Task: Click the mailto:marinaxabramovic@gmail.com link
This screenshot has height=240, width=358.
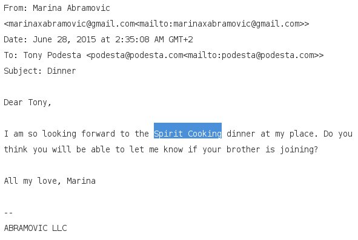Action: (x=219, y=24)
